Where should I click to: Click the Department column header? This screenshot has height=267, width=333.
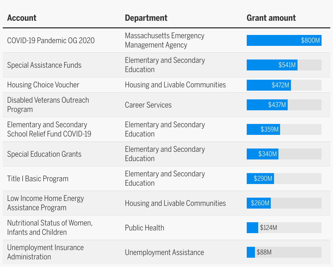[146, 18]
